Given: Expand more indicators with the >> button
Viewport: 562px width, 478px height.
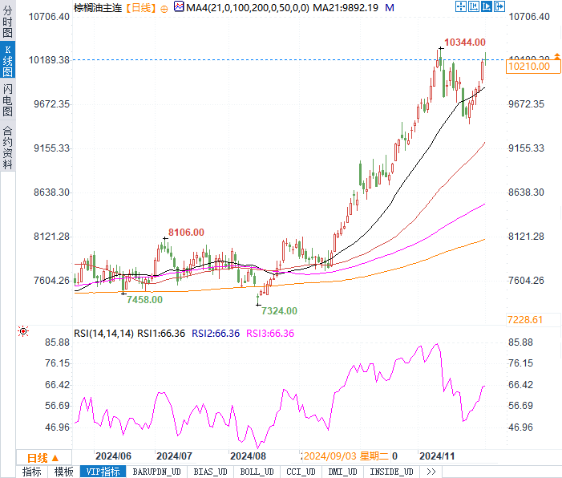Looking at the screenshot, I should [431, 472].
